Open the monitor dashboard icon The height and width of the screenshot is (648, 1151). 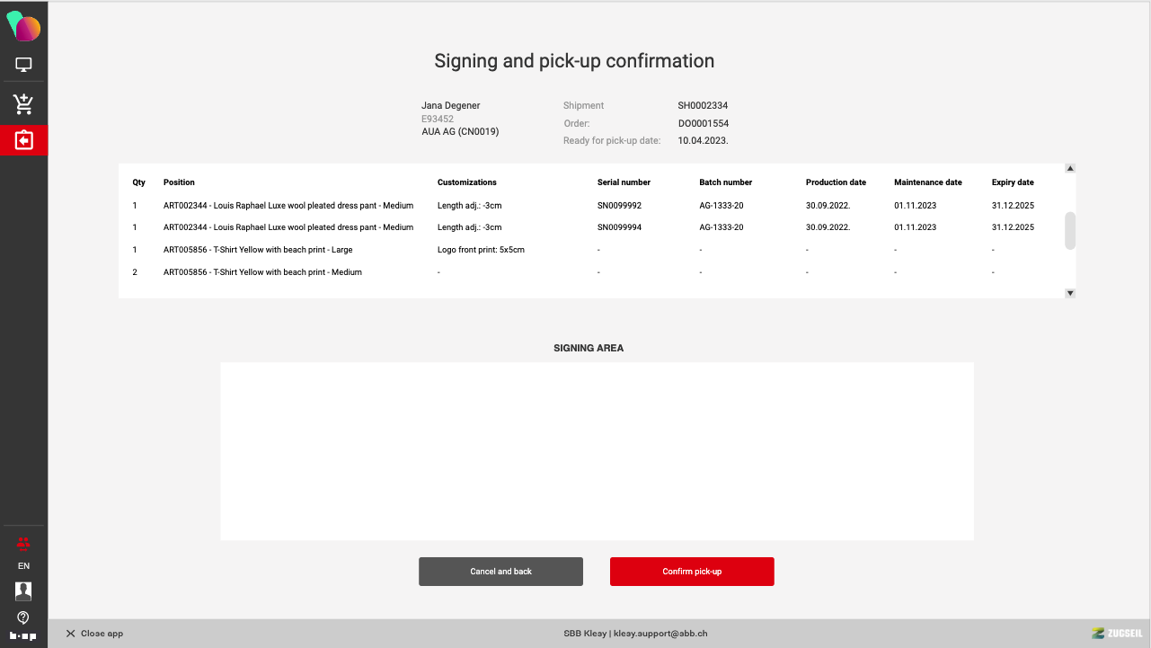coord(23,65)
